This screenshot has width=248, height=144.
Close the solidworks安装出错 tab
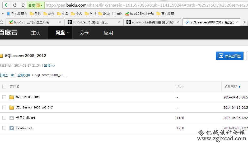pos(178,22)
